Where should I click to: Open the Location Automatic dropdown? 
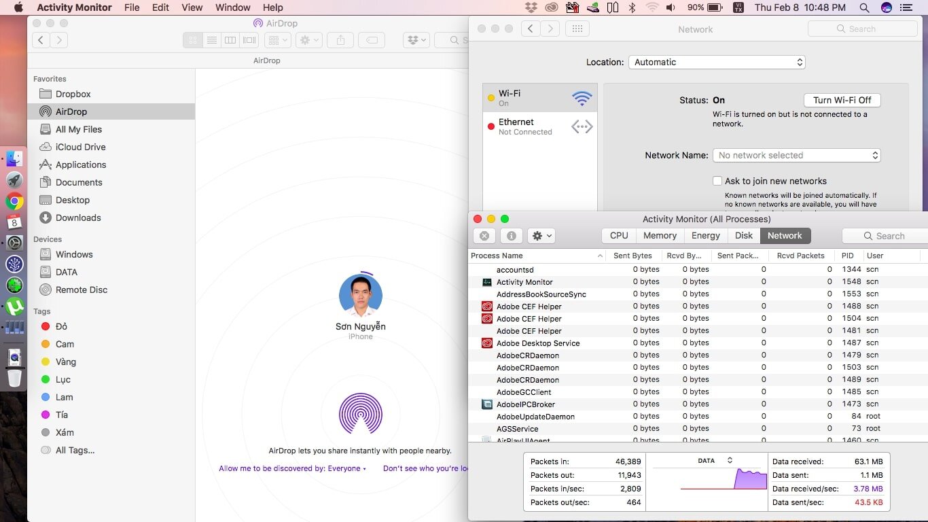tap(717, 62)
